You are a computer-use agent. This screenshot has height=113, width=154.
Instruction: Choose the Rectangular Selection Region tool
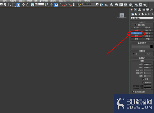click(x=14, y=5)
